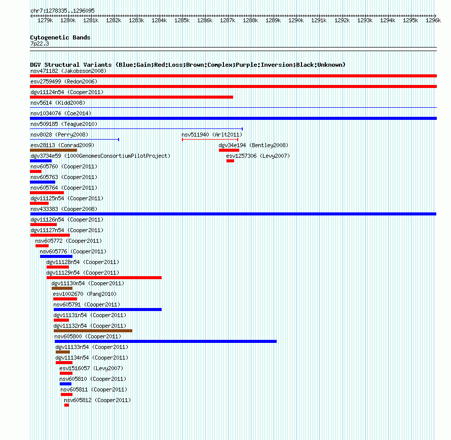This screenshot has height=440, width=451.
Task: Select the dgv11134n54 (Cooper2011) label
Action: coord(92,358)
